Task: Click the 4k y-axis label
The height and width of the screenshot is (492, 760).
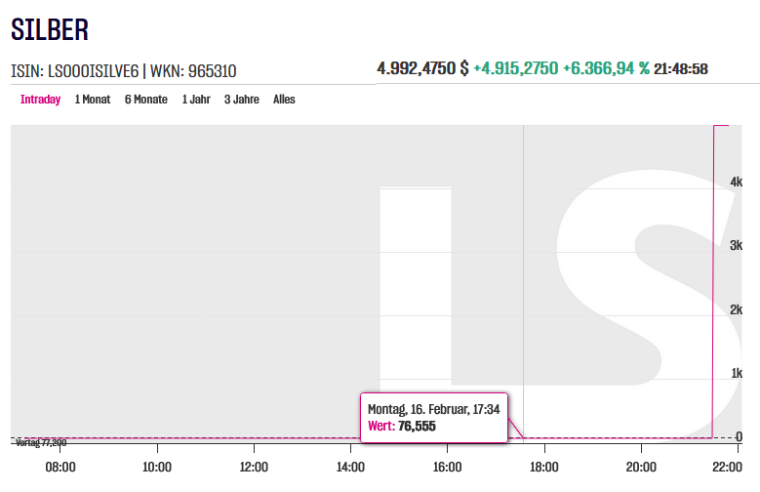Action: 736,182
